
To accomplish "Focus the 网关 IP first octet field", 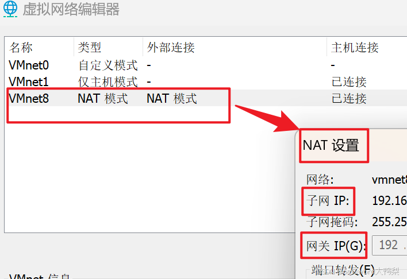I will coord(389,245).
